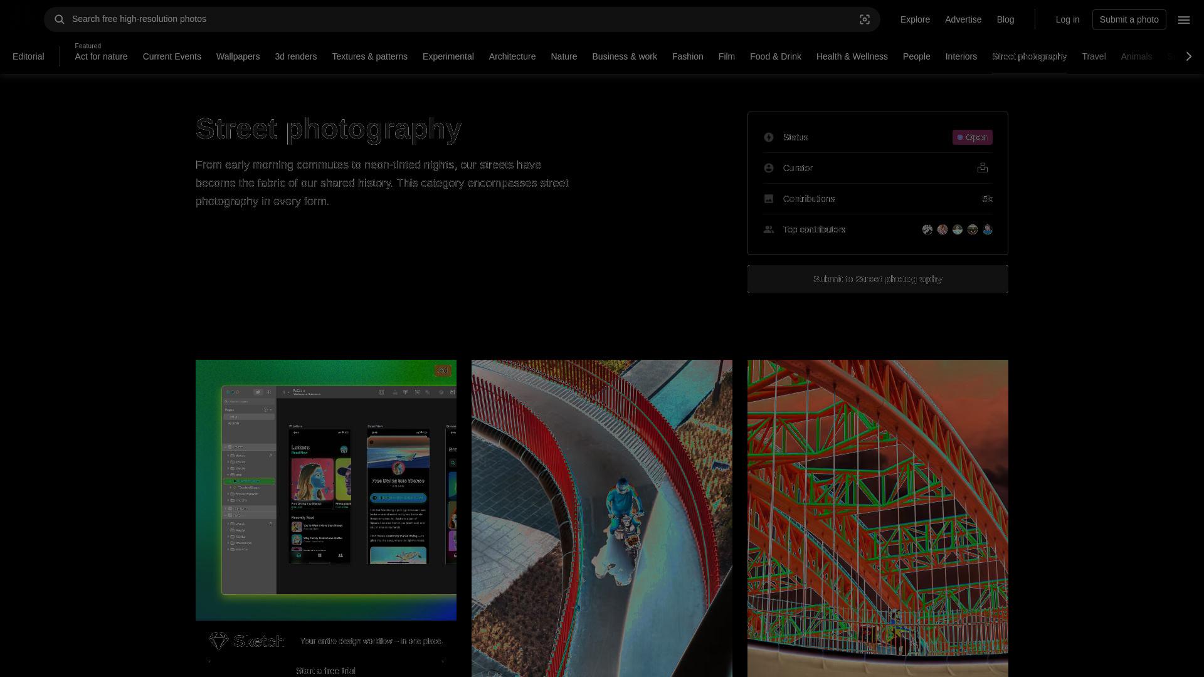Open the Fashion category
1204x677 pixels.
click(687, 56)
